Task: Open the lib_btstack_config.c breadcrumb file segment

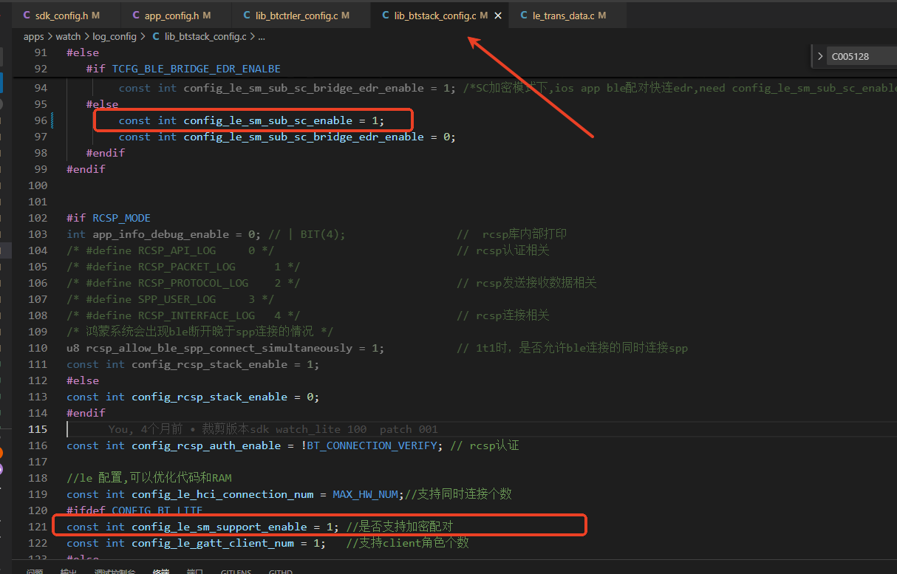Action: 199,36
